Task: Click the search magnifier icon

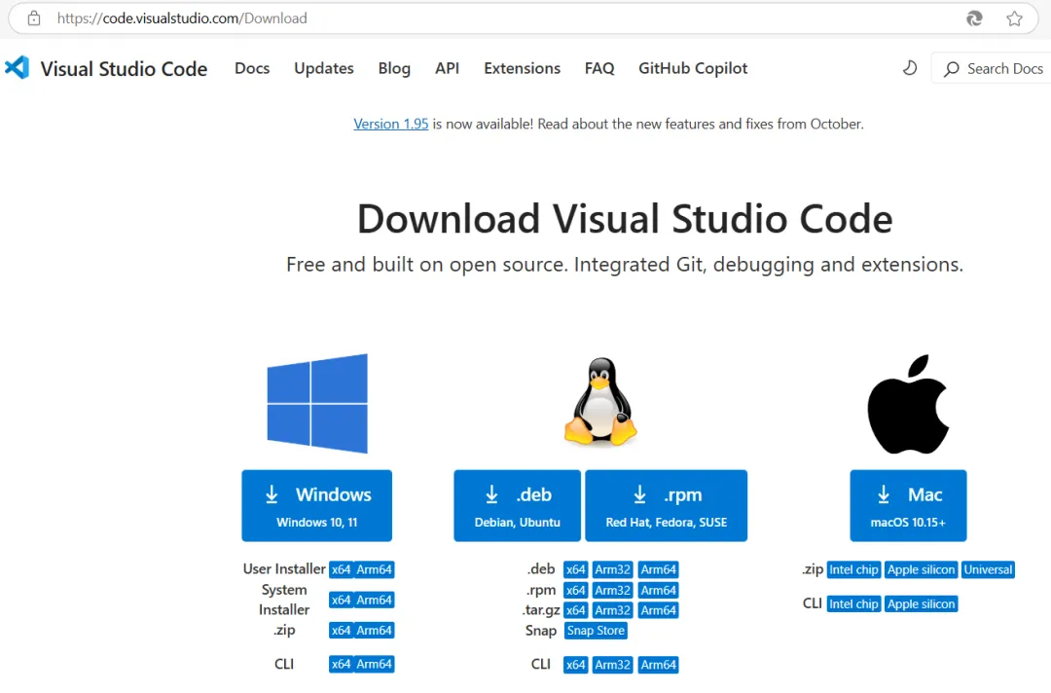Action: (x=951, y=69)
